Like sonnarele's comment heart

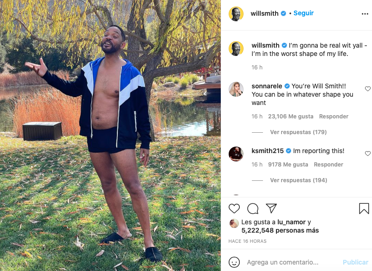point(367,89)
